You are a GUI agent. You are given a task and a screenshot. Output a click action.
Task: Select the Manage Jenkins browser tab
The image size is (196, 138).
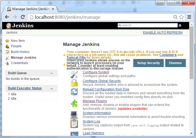pos(30,9)
